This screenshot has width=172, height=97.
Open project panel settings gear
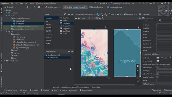coord(39,7)
